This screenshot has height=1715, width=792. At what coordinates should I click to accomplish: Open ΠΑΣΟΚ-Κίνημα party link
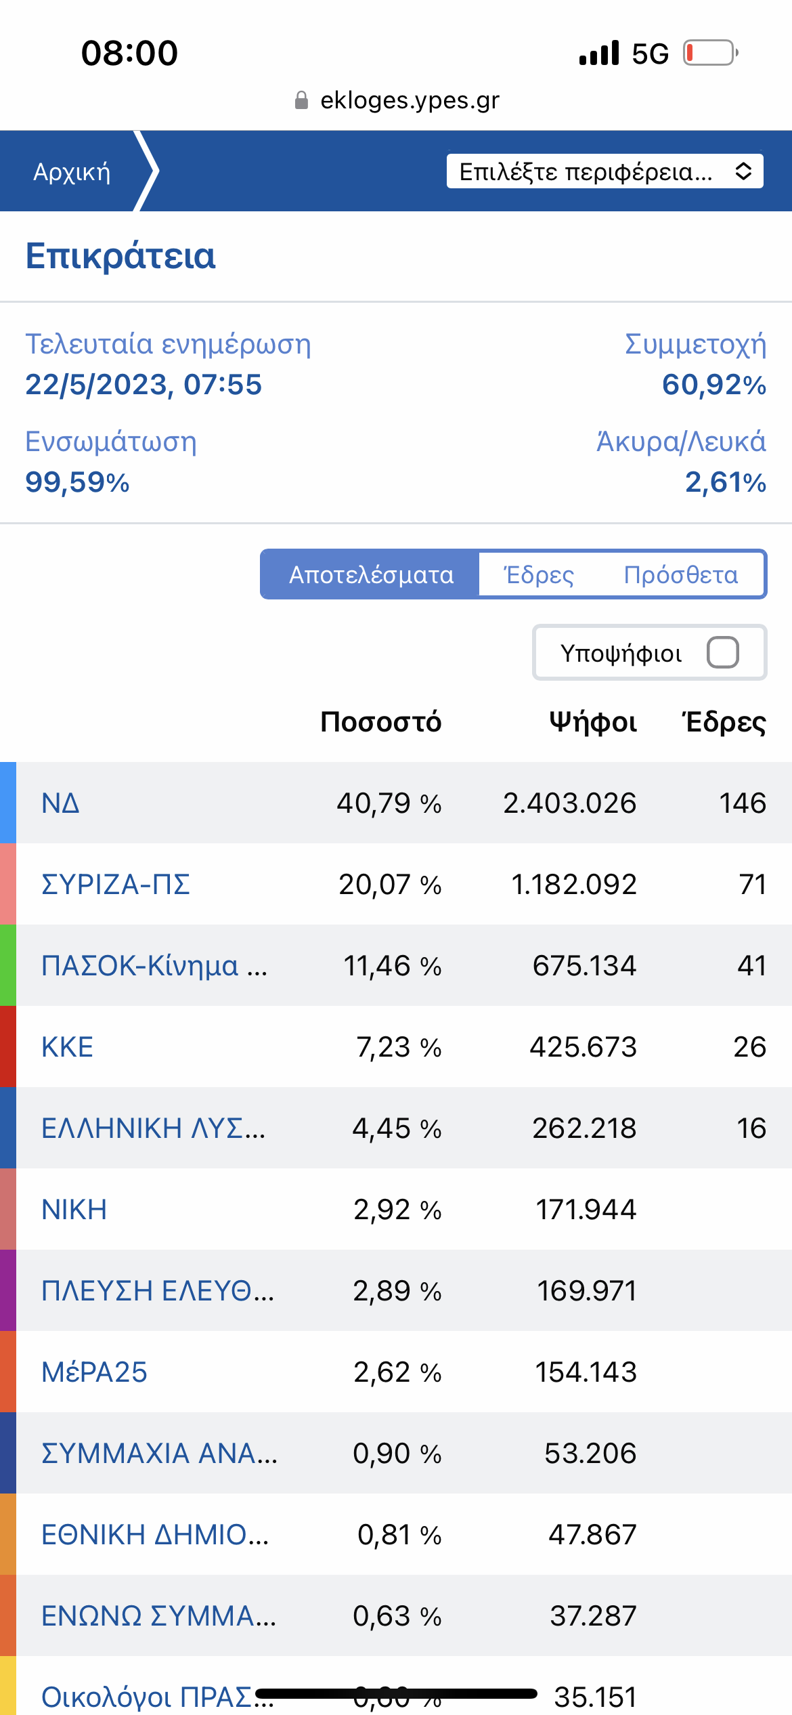154,966
